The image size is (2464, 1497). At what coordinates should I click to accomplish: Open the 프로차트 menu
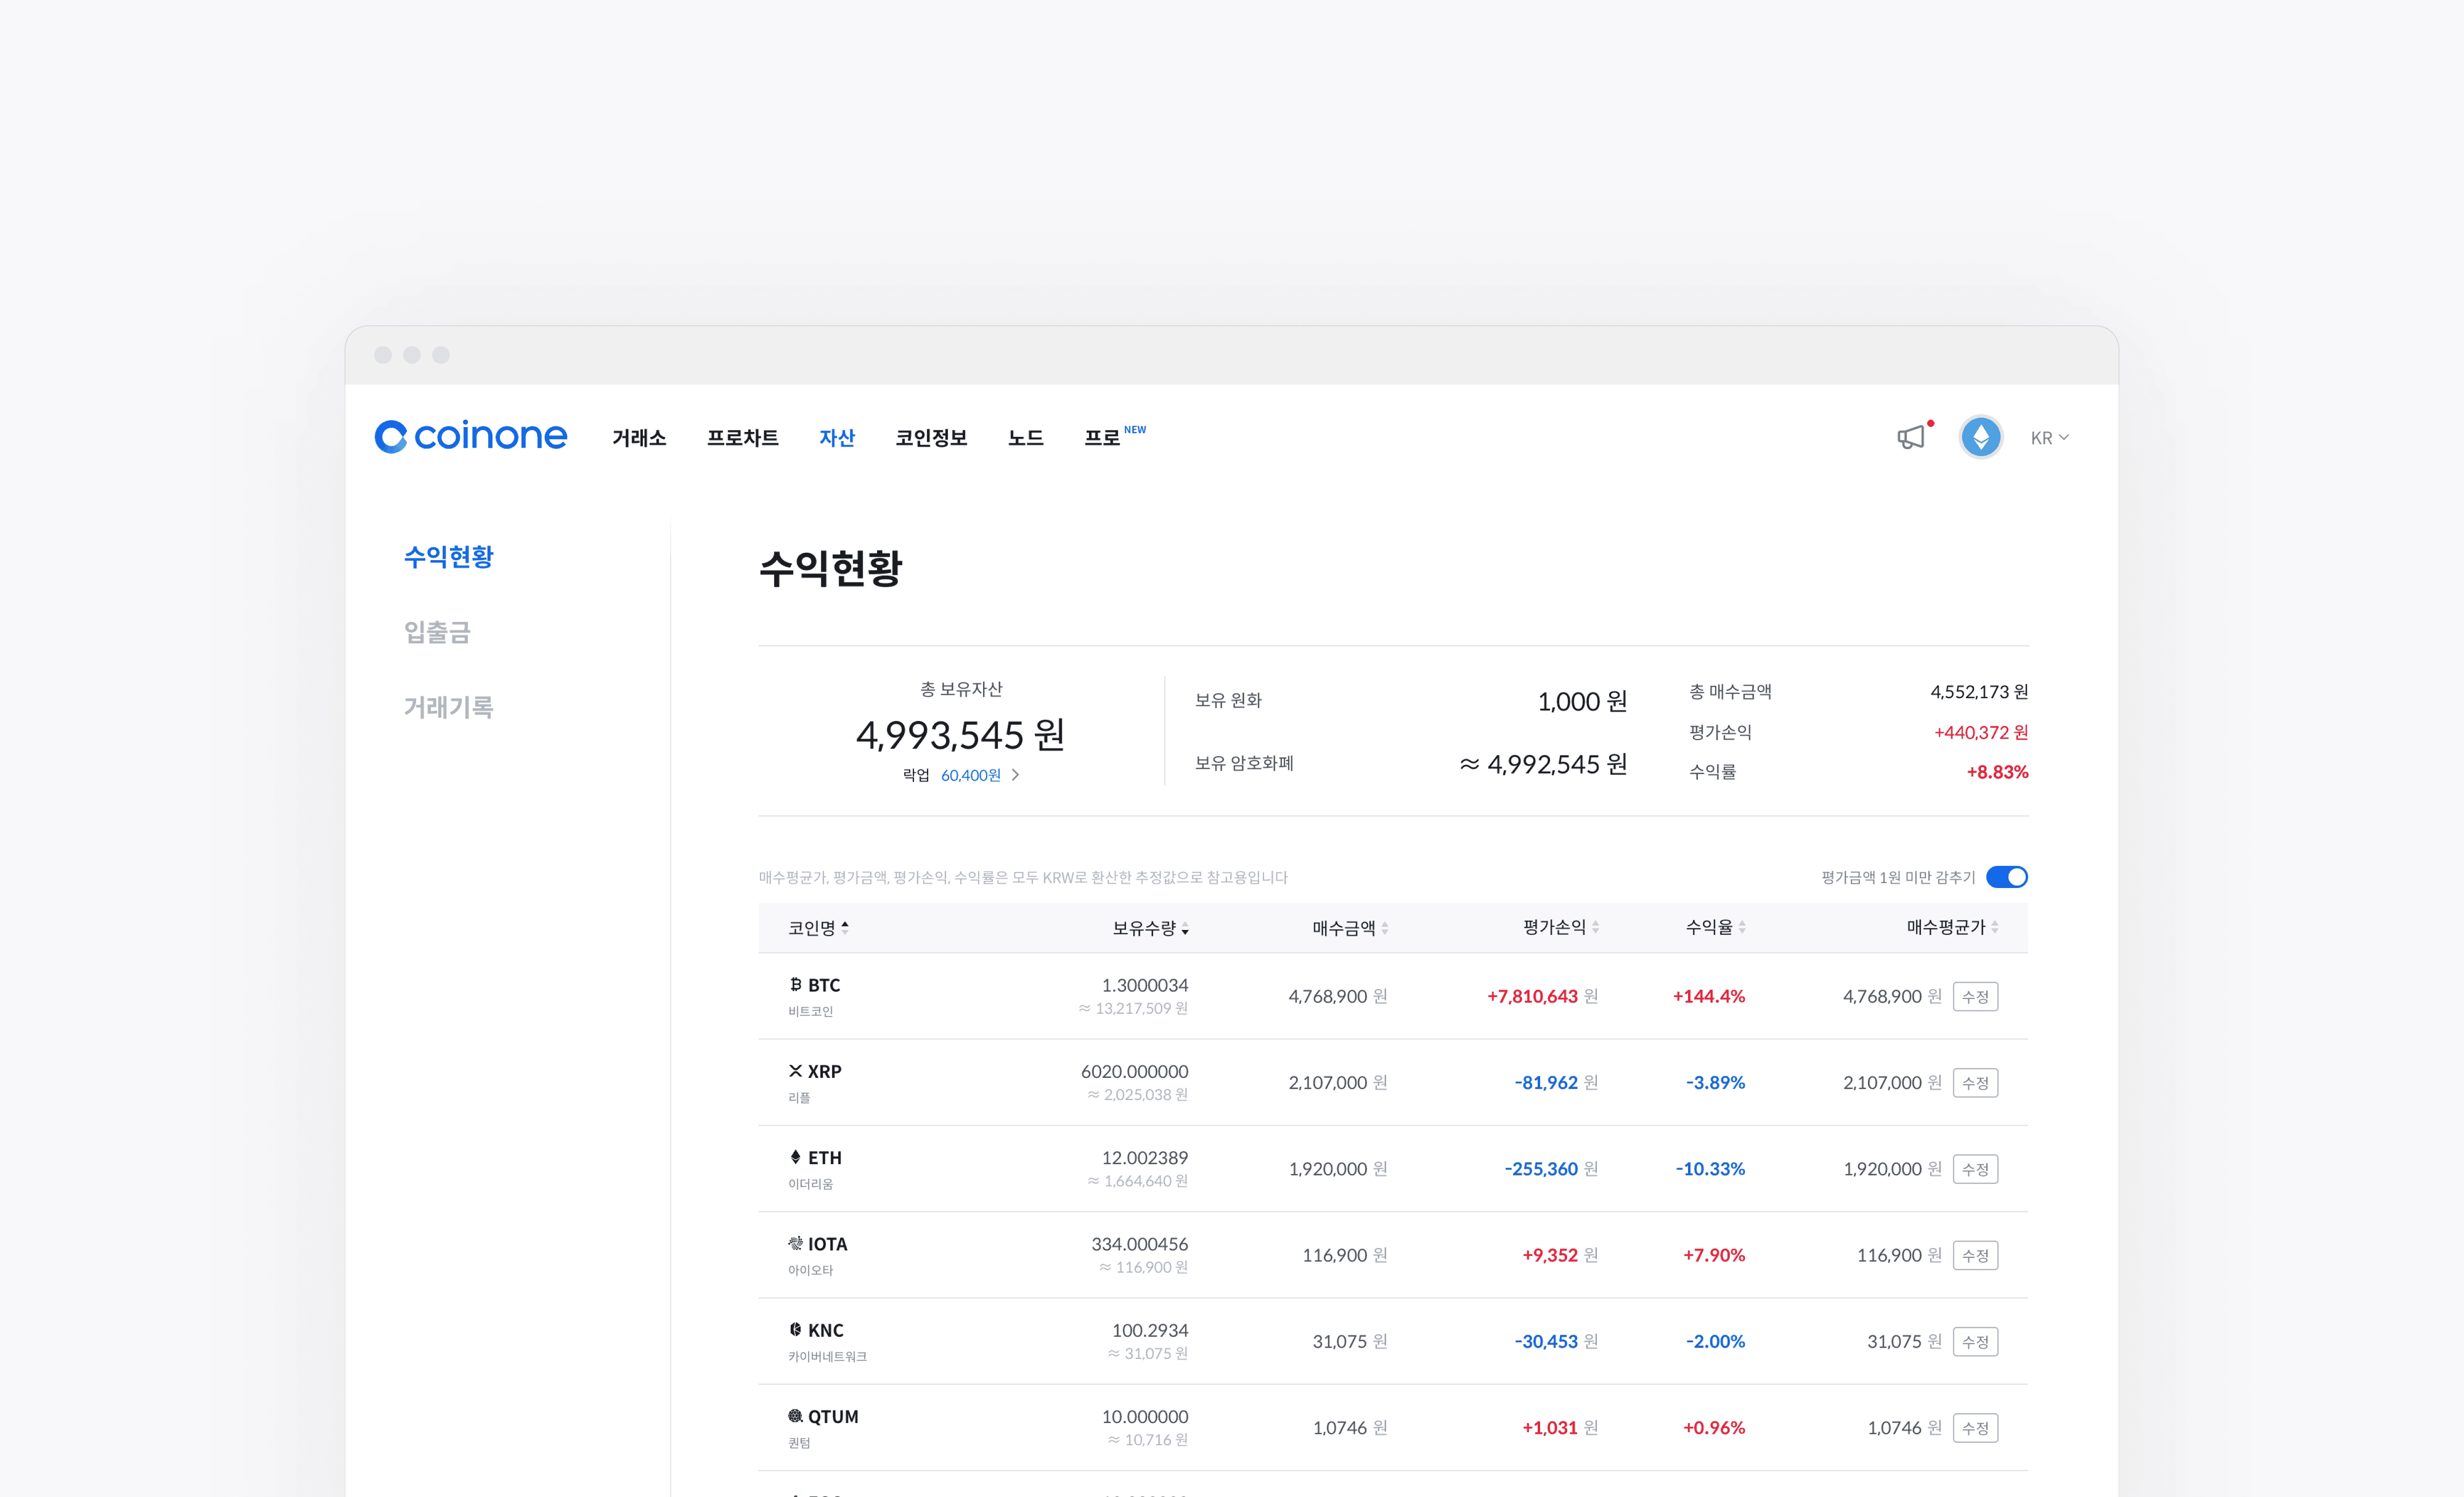pyautogui.click(x=742, y=438)
